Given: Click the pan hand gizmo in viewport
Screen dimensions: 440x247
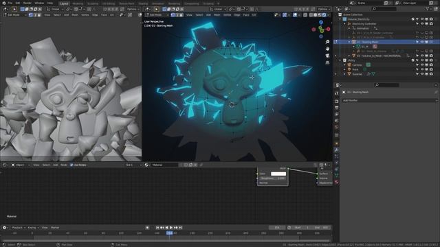Looking at the screenshot, I should point(327,49).
